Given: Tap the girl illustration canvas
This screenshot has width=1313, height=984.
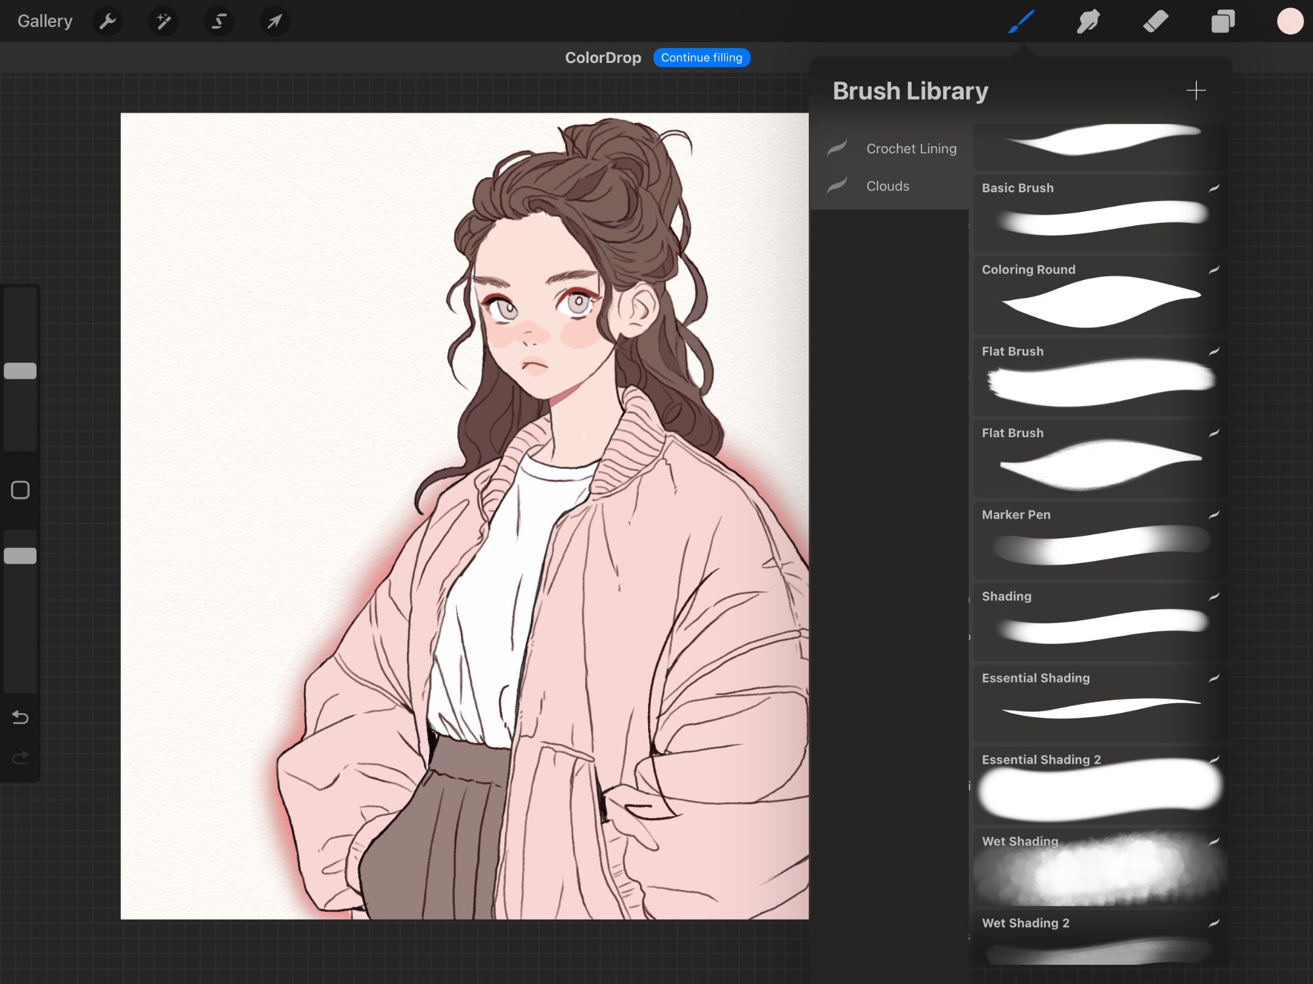Looking at the screenshot, I should point(464,516).
